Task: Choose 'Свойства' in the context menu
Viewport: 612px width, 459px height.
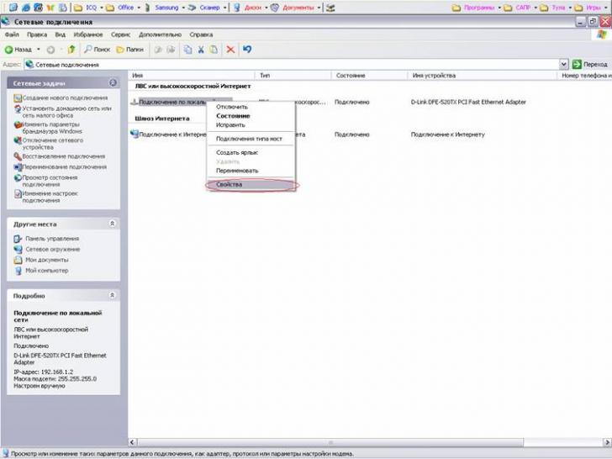Action: (x=229, y=184)
